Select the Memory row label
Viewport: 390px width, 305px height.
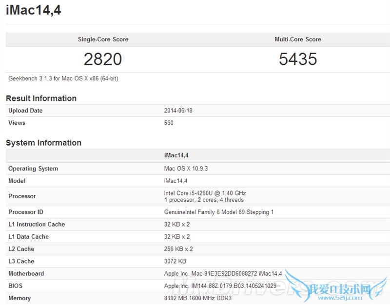(19, 298)
